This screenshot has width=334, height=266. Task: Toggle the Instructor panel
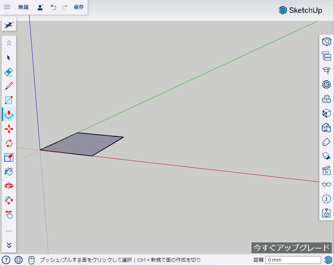pos(326,70)
